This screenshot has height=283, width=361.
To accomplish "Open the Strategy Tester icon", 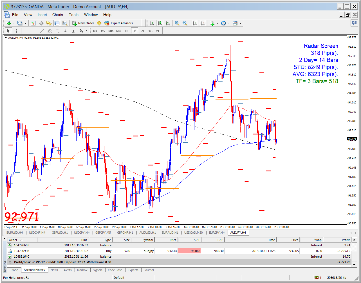I will [65, 23].
